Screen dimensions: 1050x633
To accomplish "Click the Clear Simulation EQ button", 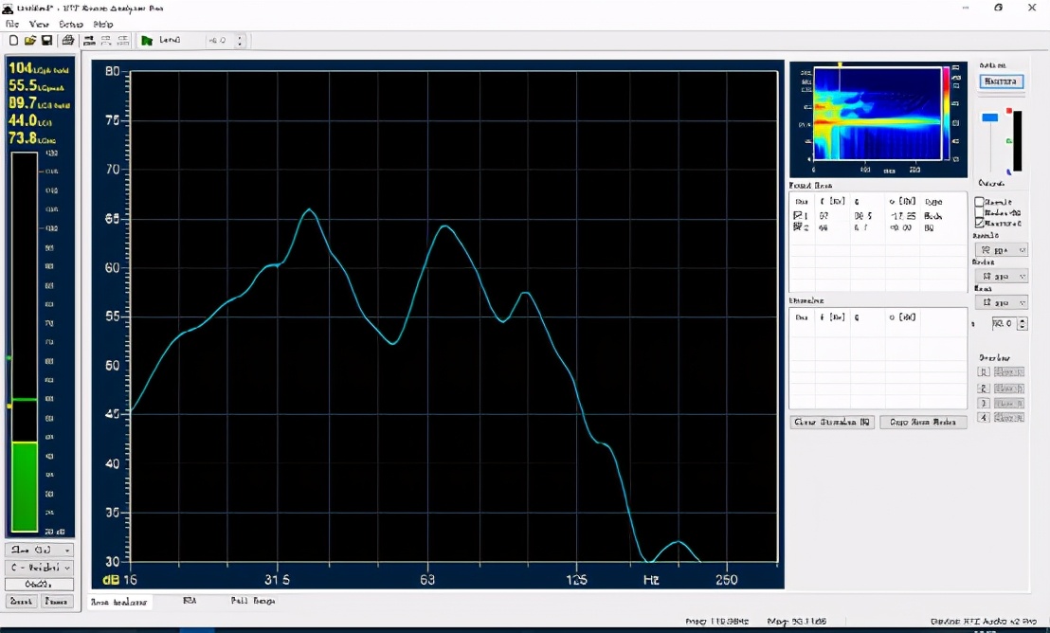I will pos(832,422).
